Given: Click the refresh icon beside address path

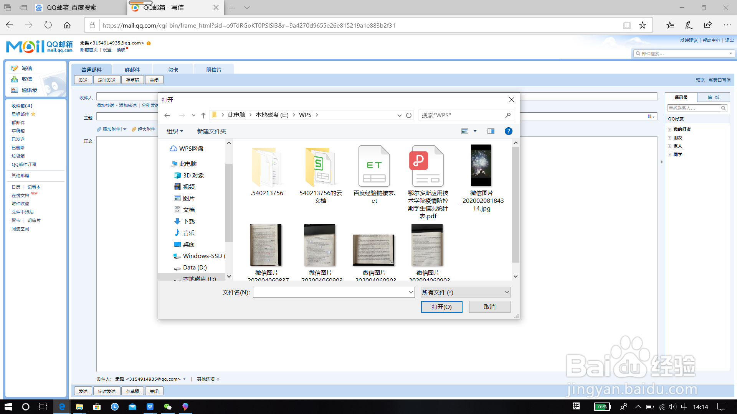Looking at the screenshot, I should click(x=409, y=115).
